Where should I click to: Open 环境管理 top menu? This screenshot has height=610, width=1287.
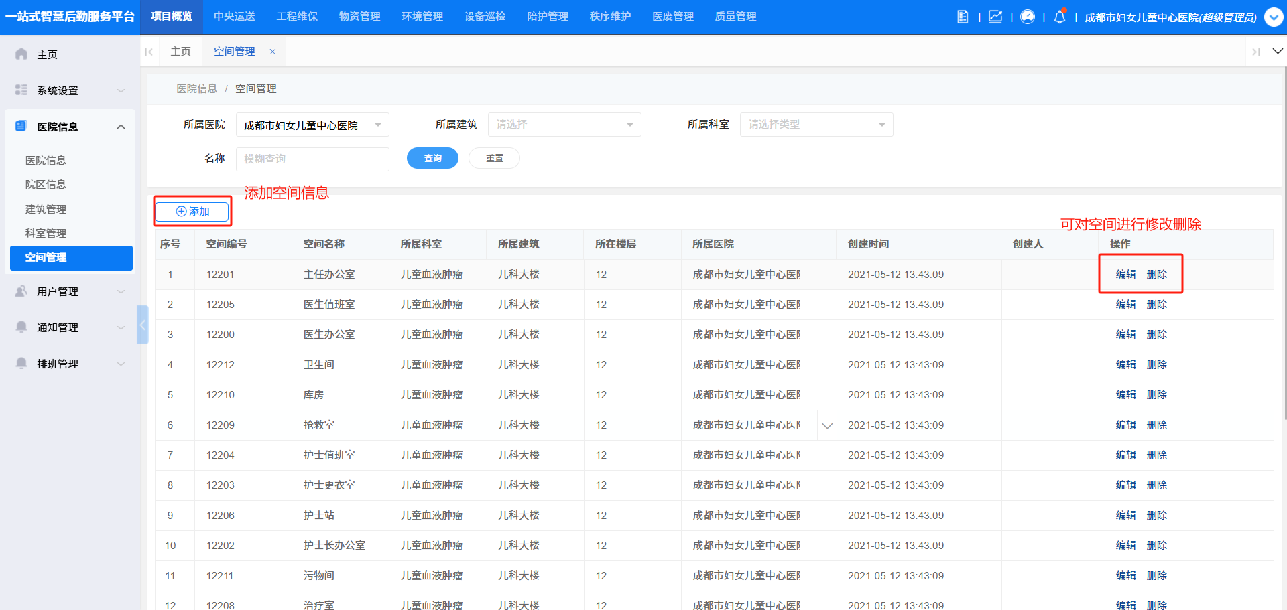422,17
